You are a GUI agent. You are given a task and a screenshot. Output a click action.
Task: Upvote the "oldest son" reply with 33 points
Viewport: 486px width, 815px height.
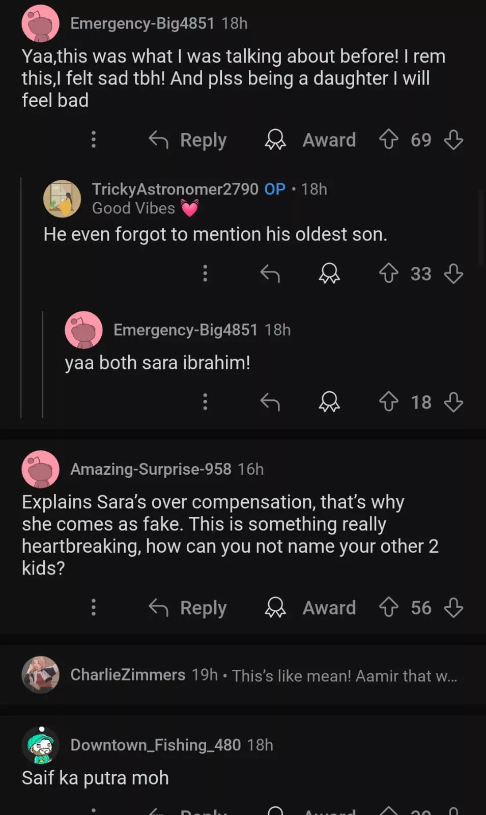(x=389, y=274)
